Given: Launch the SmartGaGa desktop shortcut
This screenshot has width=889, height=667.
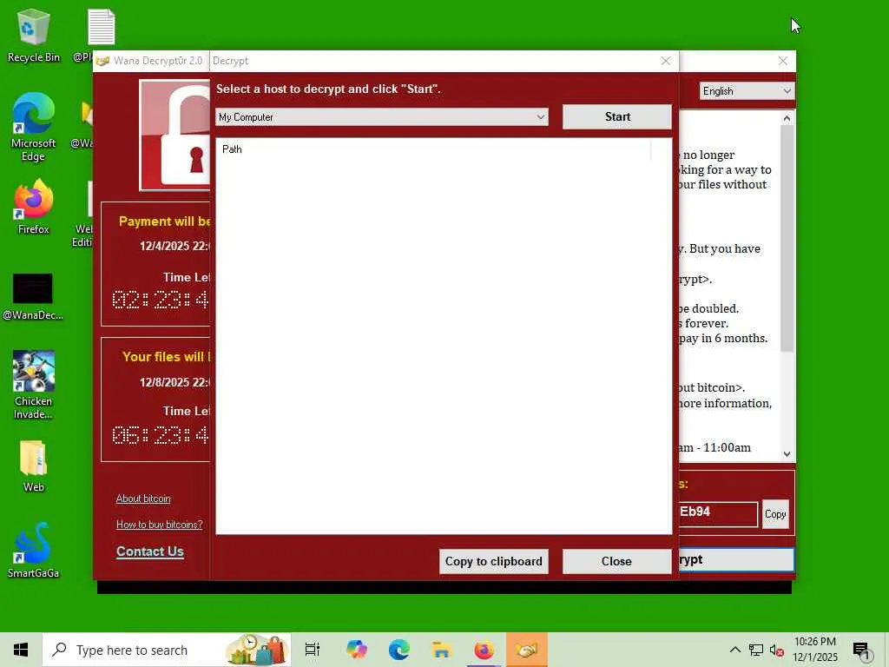Looking at the screenshot, I should [33, 550].
